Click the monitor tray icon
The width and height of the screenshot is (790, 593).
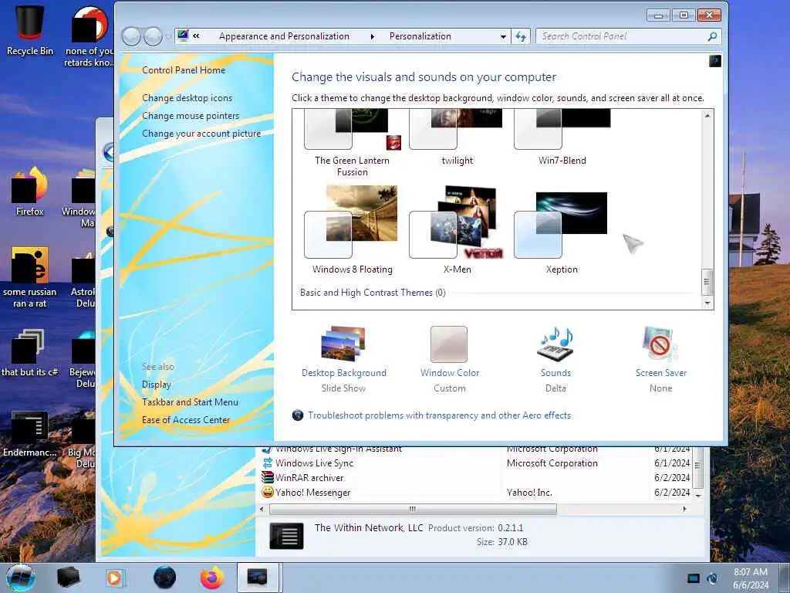[x=694, y=578]
